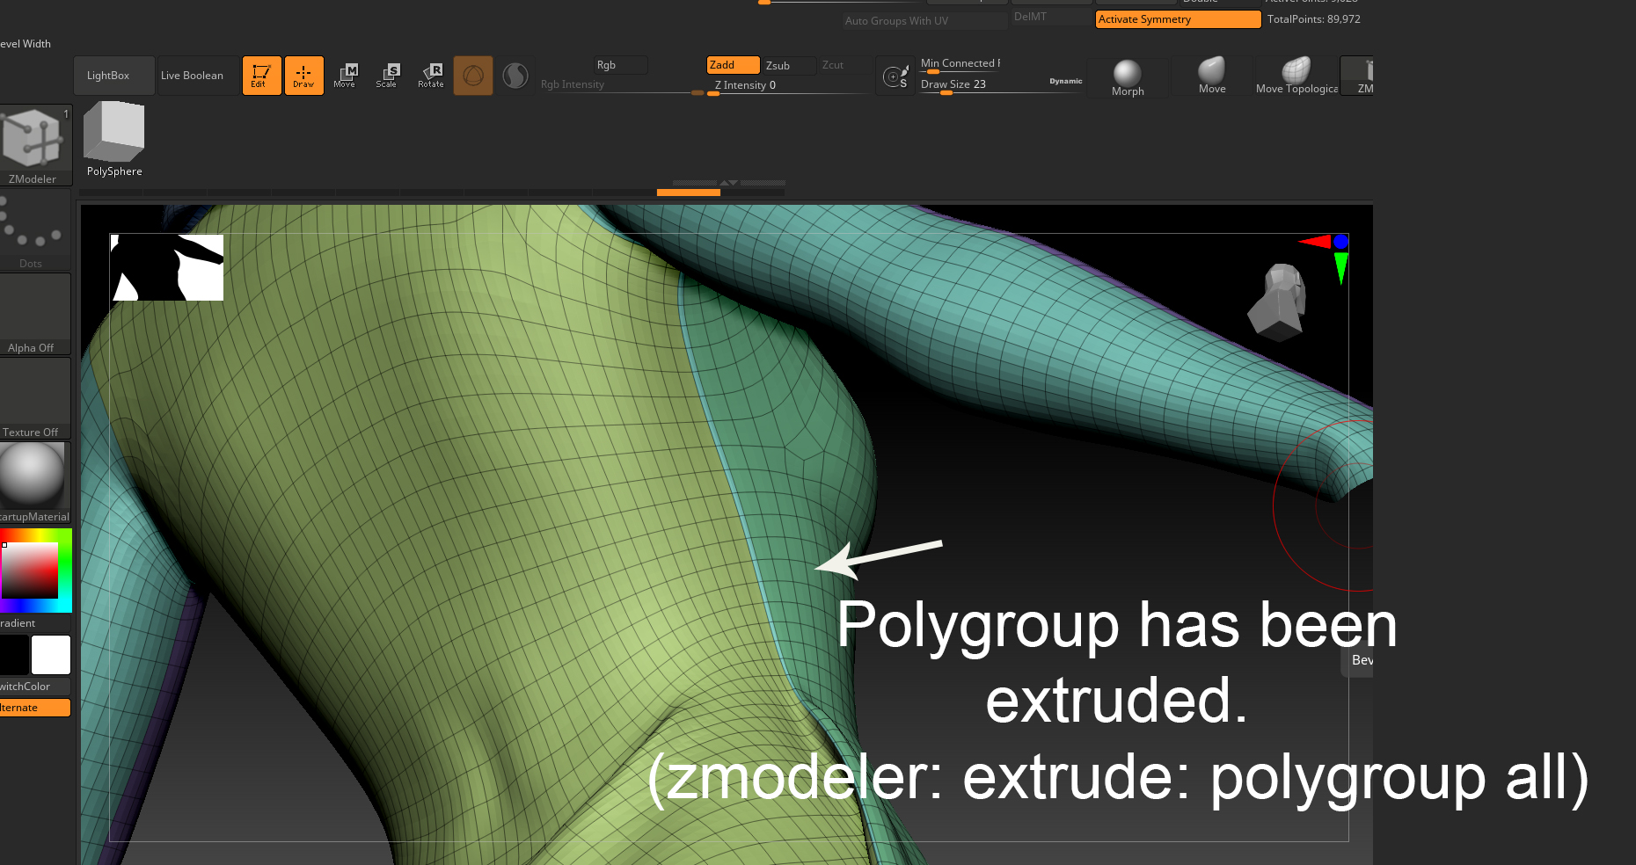Enable Edit mode in the toolbar

261,76
